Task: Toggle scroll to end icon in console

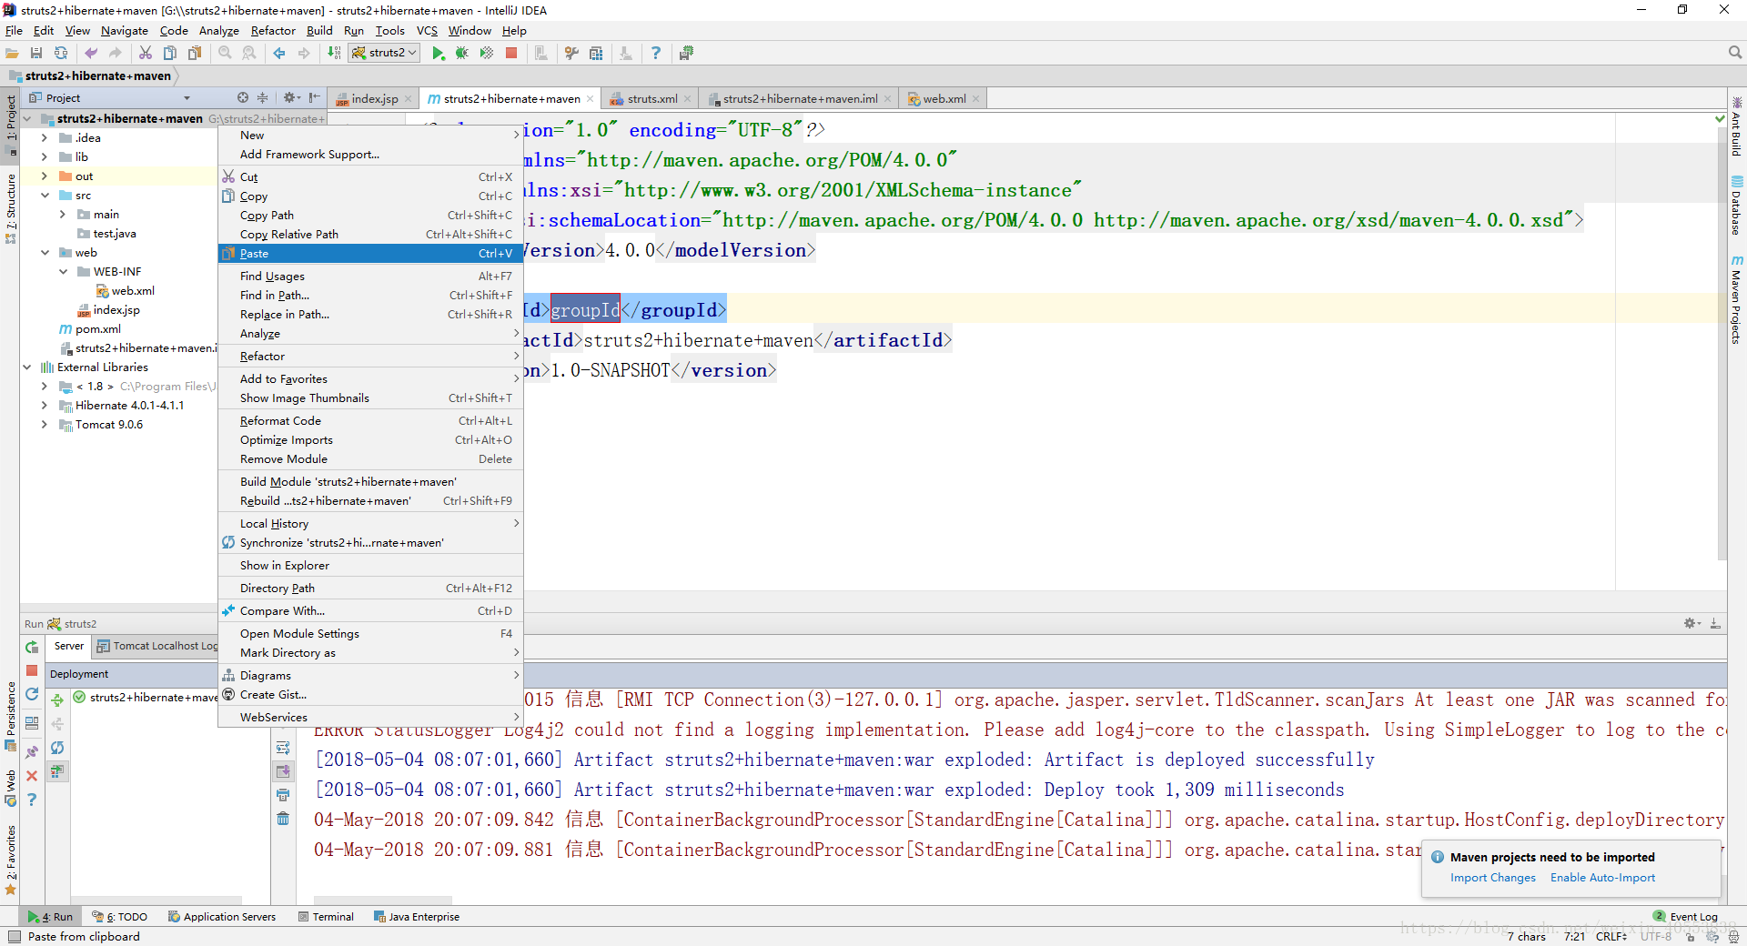Action: pyautogui.click(x=283, y=770)
